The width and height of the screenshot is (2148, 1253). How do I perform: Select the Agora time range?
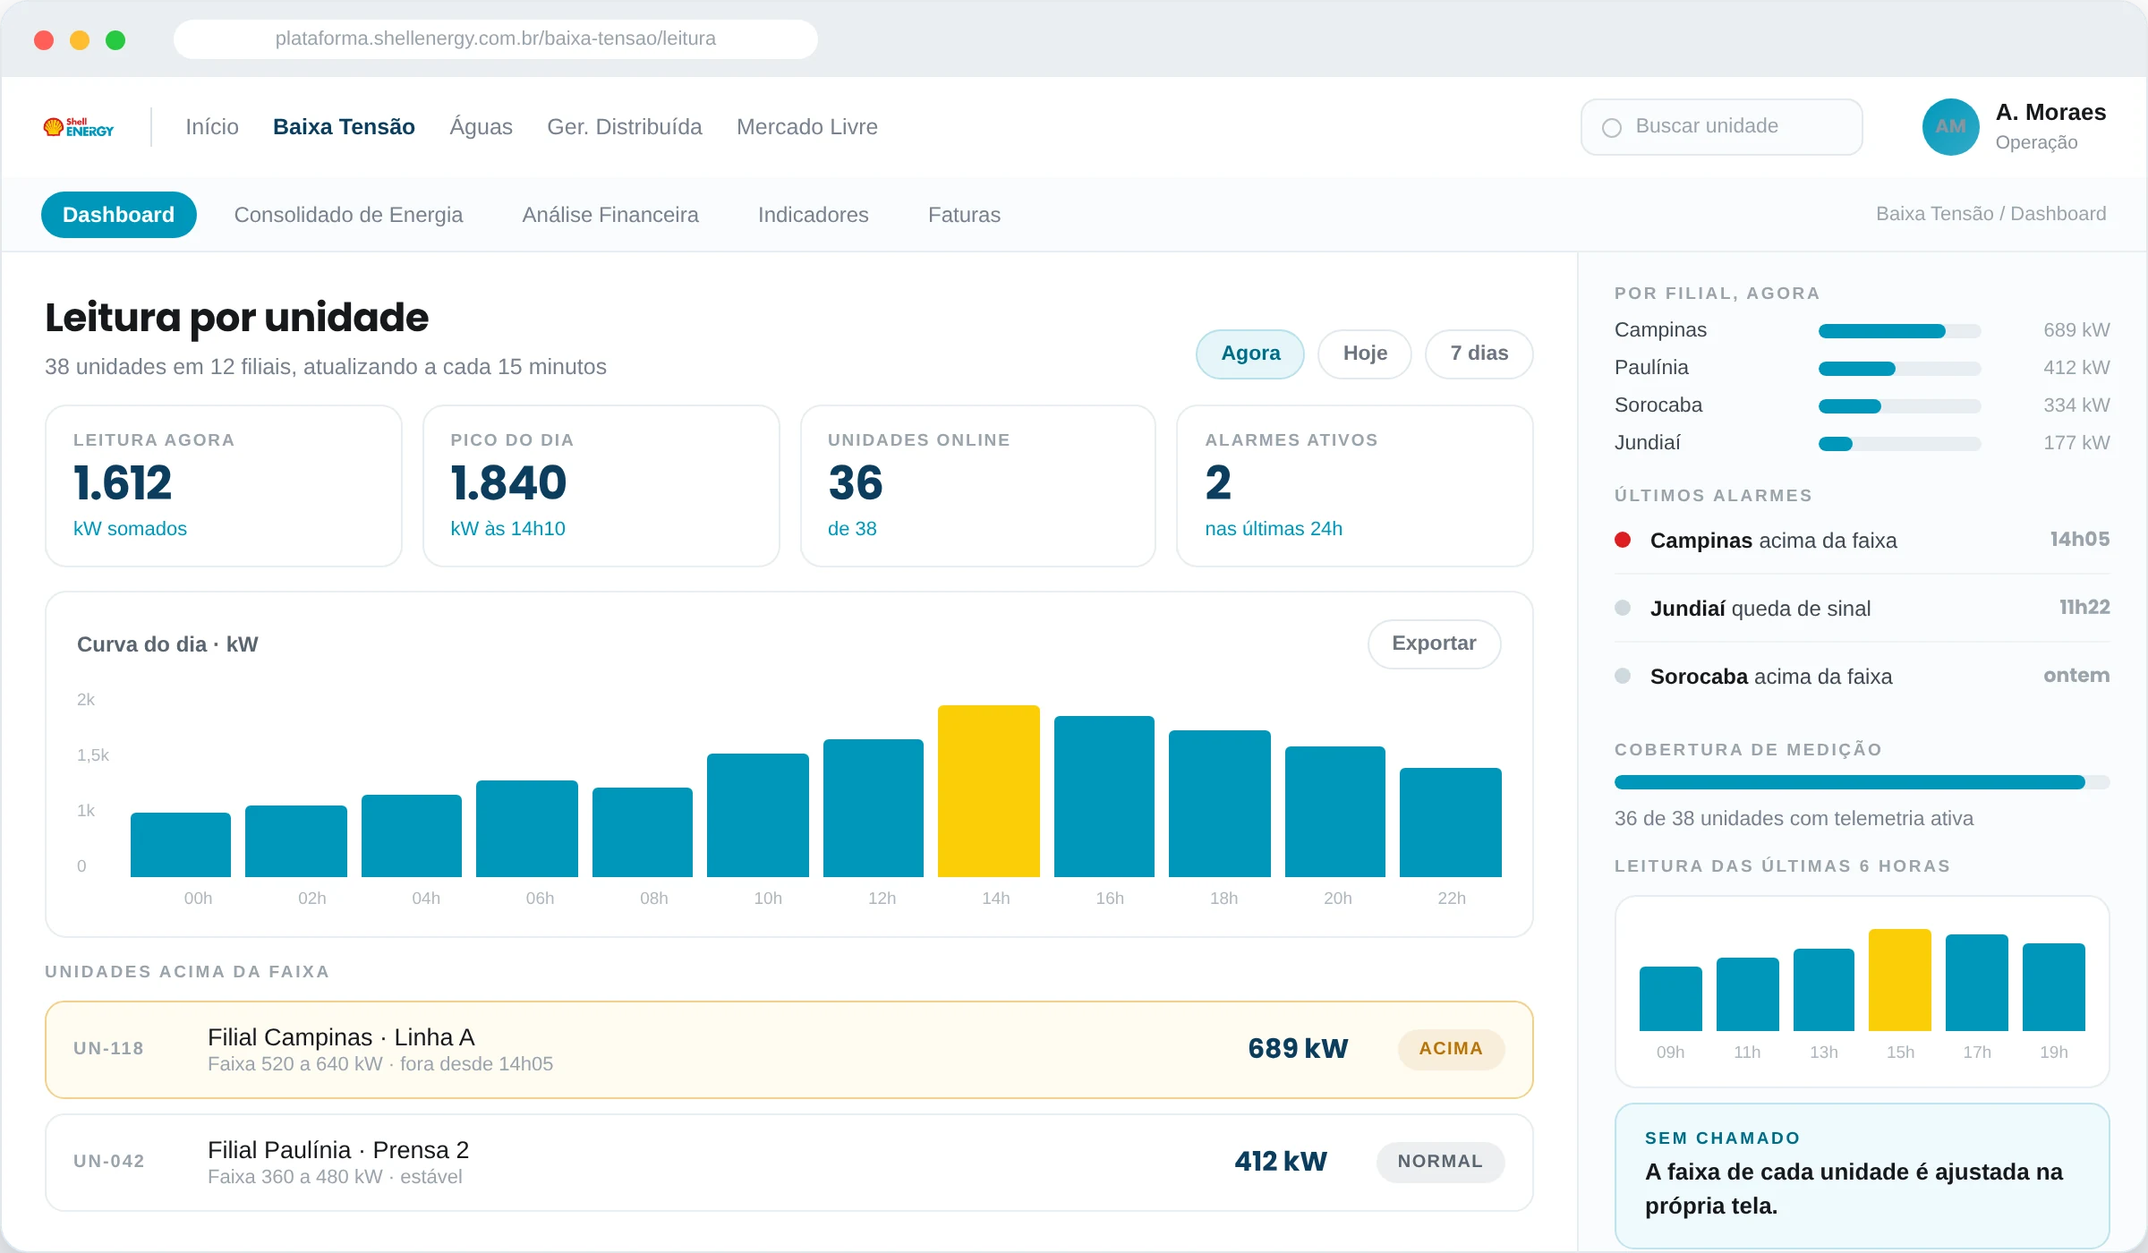pos(1250,354)
